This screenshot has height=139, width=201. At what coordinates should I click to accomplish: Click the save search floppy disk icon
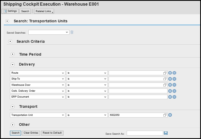tap(166, 133)
